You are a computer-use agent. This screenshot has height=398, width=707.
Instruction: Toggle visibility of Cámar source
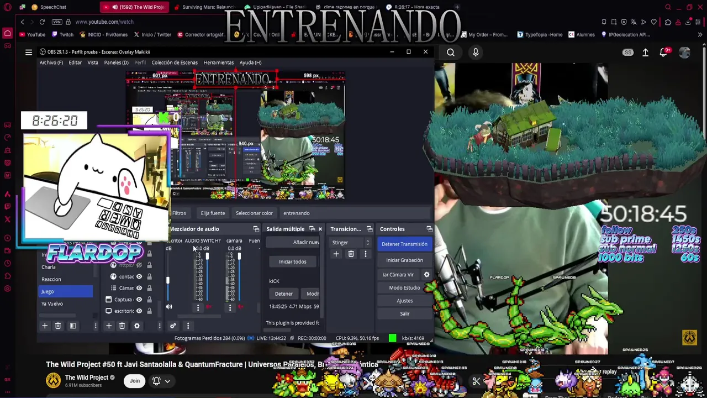139,288
